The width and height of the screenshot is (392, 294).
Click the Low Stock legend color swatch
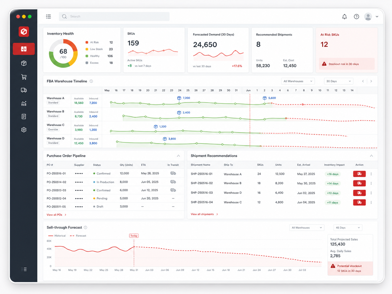click(87, 49)
